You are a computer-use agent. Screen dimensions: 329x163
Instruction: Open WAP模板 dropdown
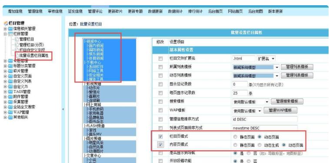[x=247, y=111]
